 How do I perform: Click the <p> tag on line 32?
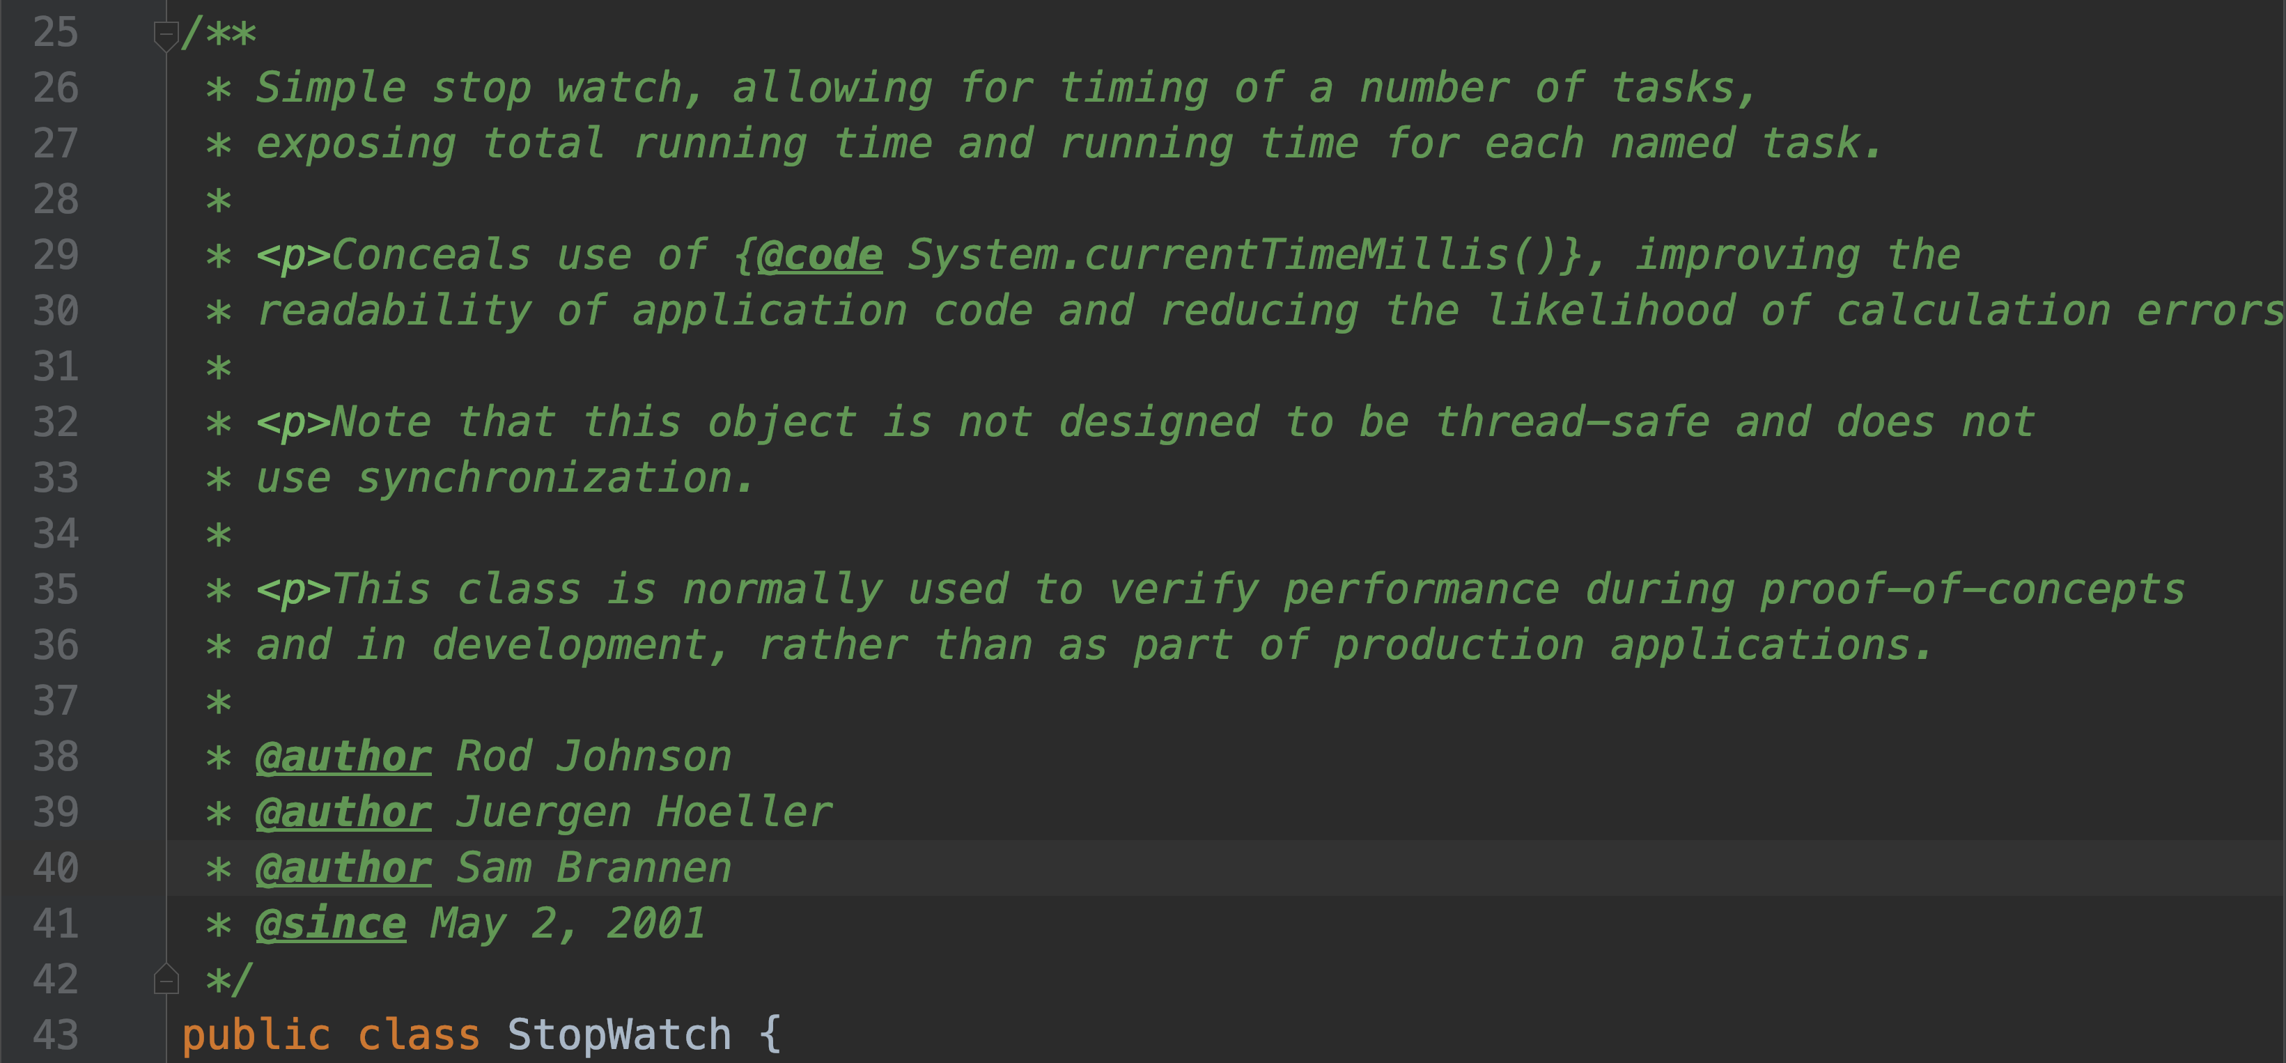293,424
